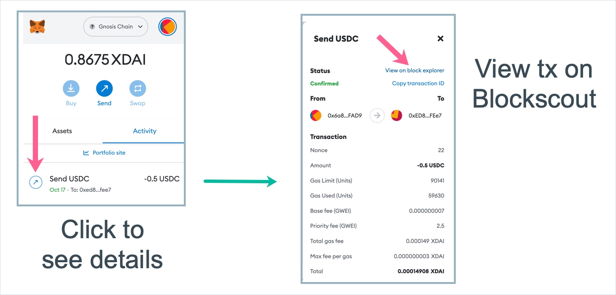Click the Send USDC outgoing arrow icon
Viewport: 616px width, 295px height.
tap(36, 182)
